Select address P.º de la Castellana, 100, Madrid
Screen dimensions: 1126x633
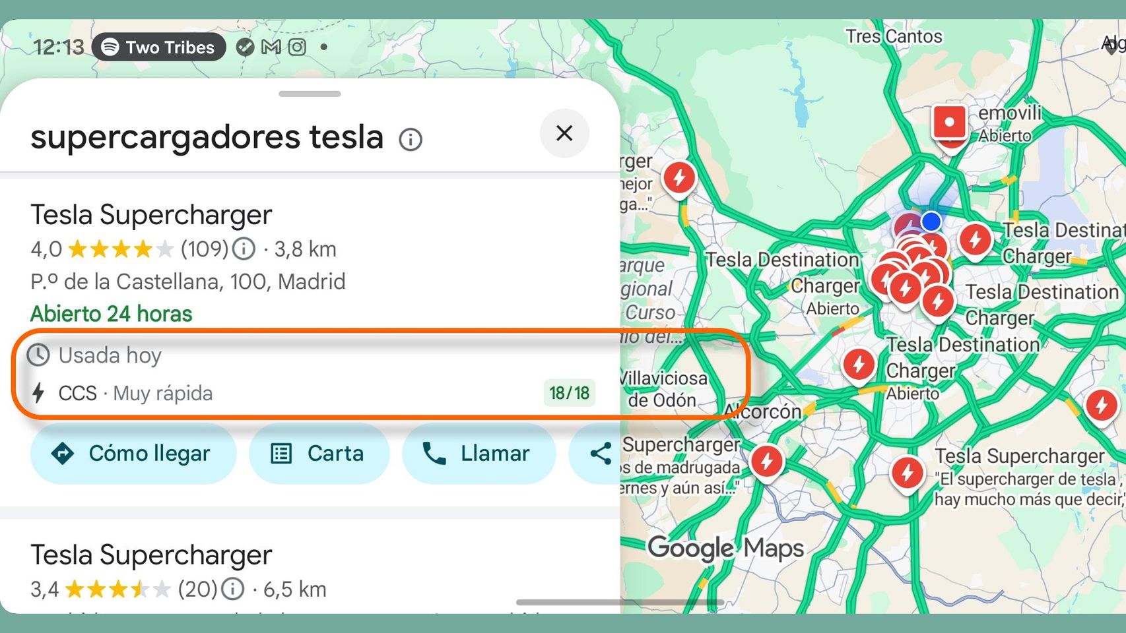[188, 282]
